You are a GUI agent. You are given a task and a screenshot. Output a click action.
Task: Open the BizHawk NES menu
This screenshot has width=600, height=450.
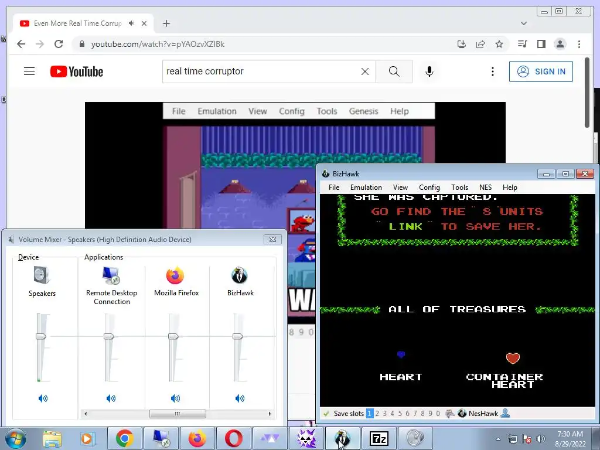[x=485, y=187]
